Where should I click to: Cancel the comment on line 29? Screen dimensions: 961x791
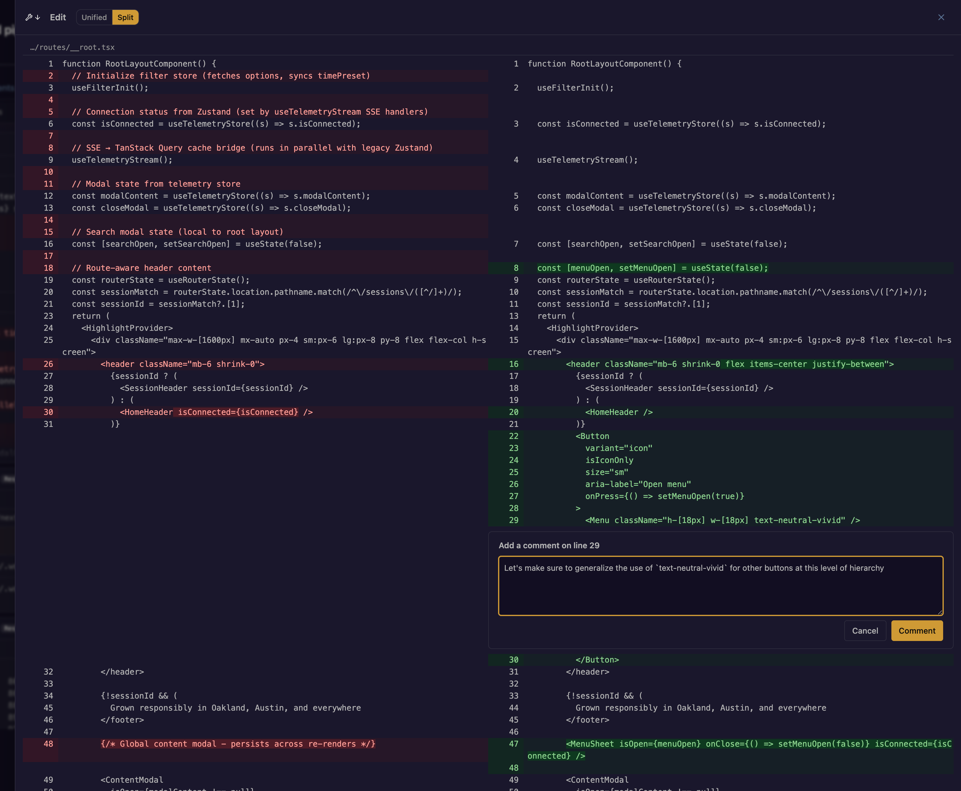[x=865, y=631]
